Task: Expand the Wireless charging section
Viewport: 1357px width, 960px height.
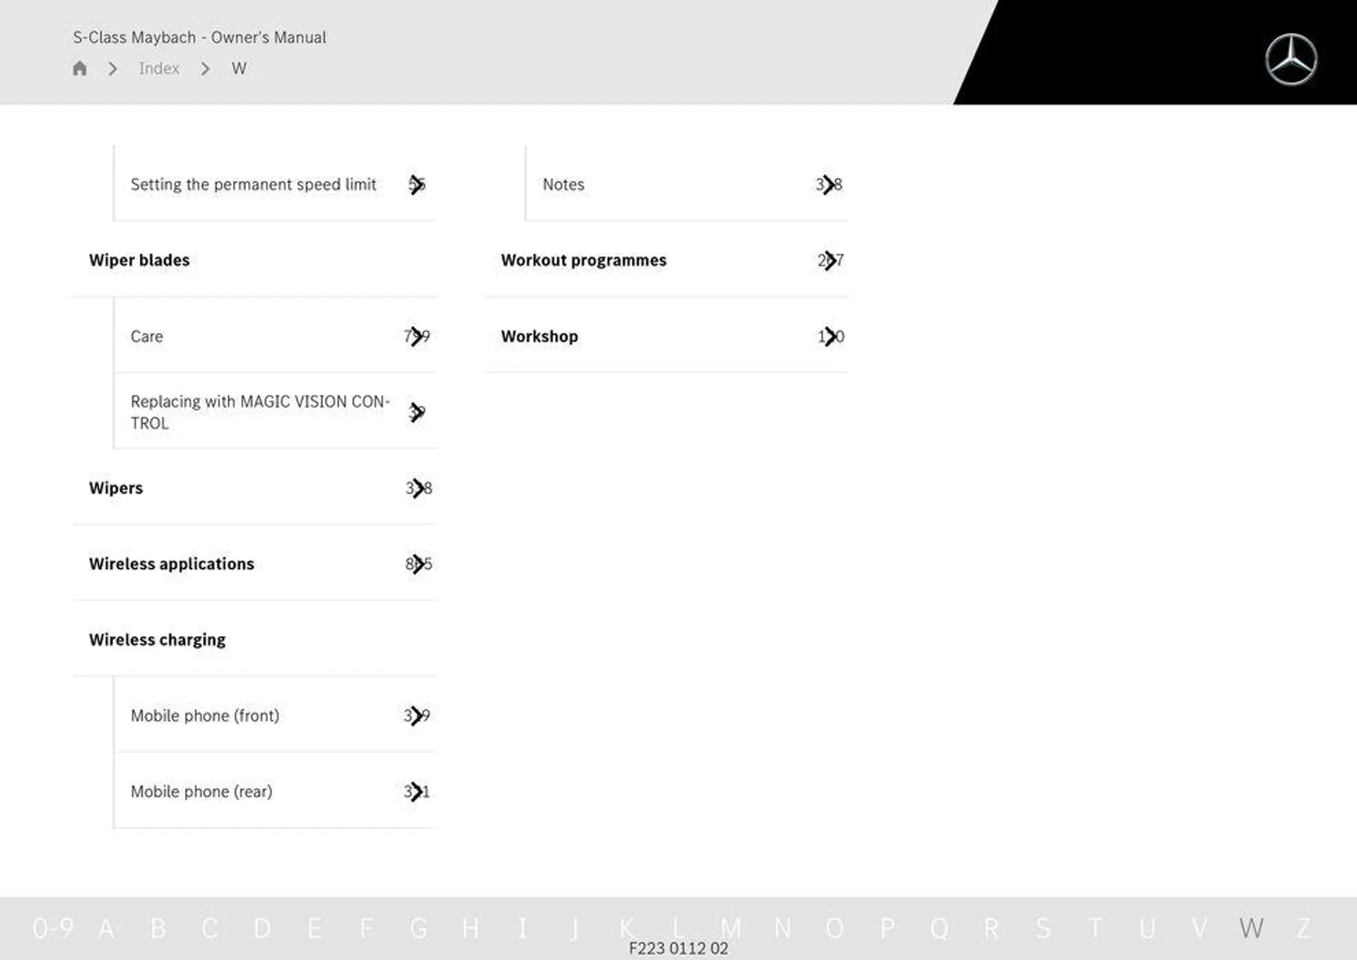Action: click(x=158, y=638)
